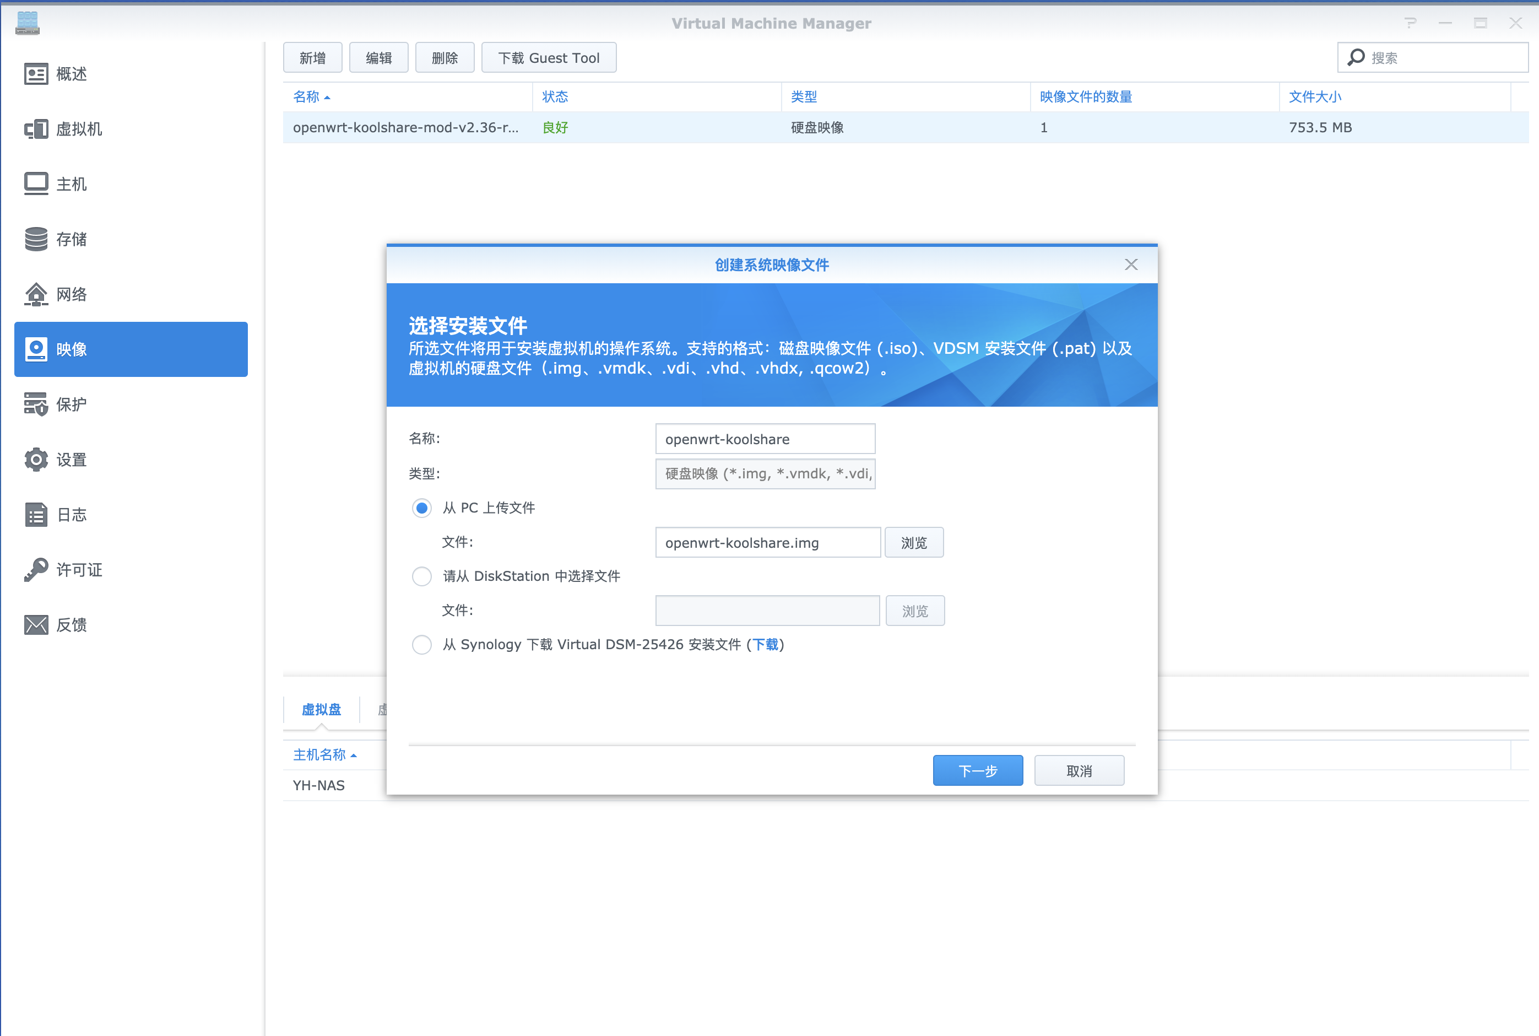Screen dimensions: 1539x1036
Task: Select the 从 PC 上传文件 radio button
Action: (x=422, y=508)
